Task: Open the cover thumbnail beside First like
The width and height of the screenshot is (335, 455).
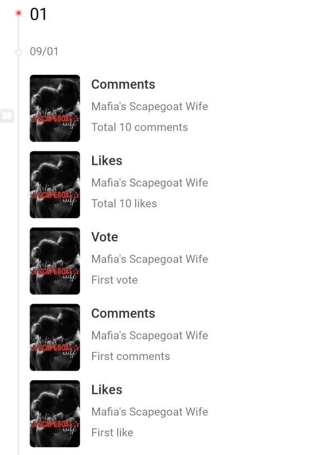Action: (55, 414)
